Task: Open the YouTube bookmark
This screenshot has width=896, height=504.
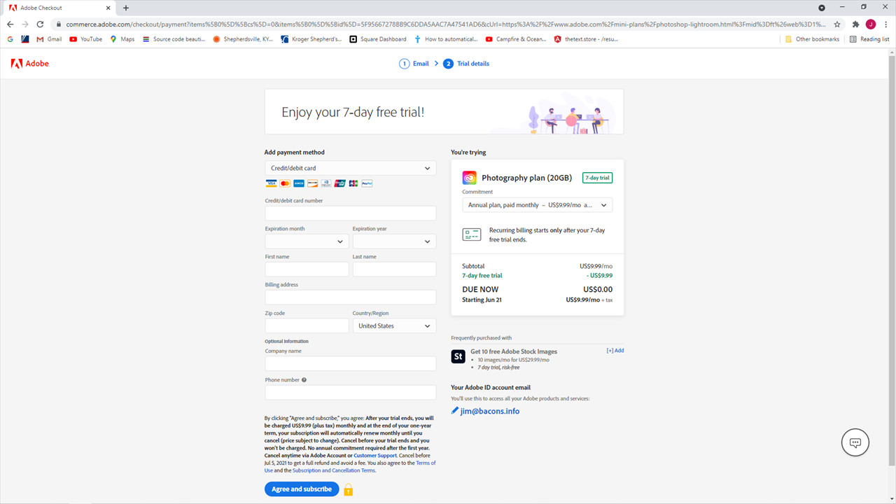Action: [86, 39]
